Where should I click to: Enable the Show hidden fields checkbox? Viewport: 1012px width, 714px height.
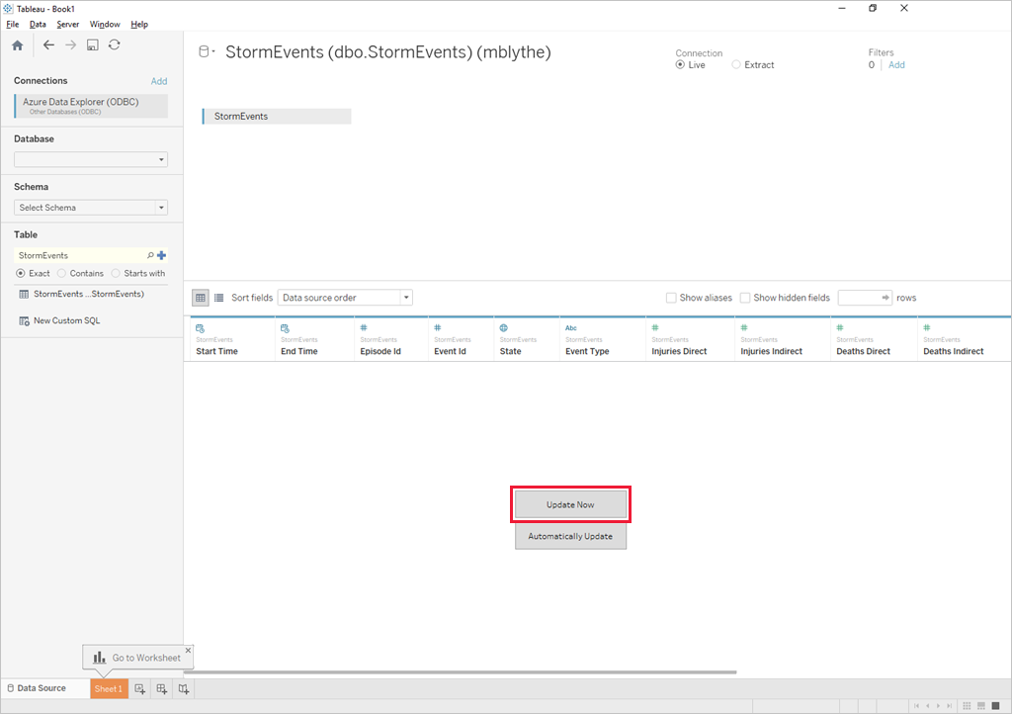pyautogui.click(x=745, y=298)
